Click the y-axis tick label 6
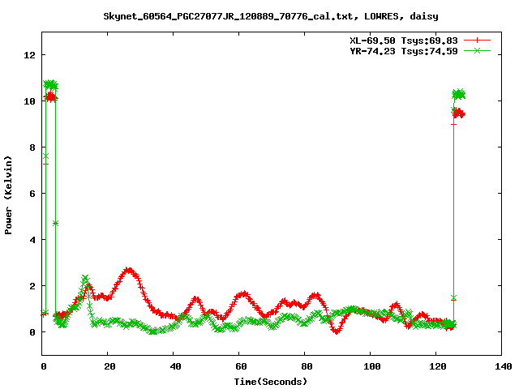Viewport: 519px width, 389px height. pyautogui.click(x=32, y=194)
